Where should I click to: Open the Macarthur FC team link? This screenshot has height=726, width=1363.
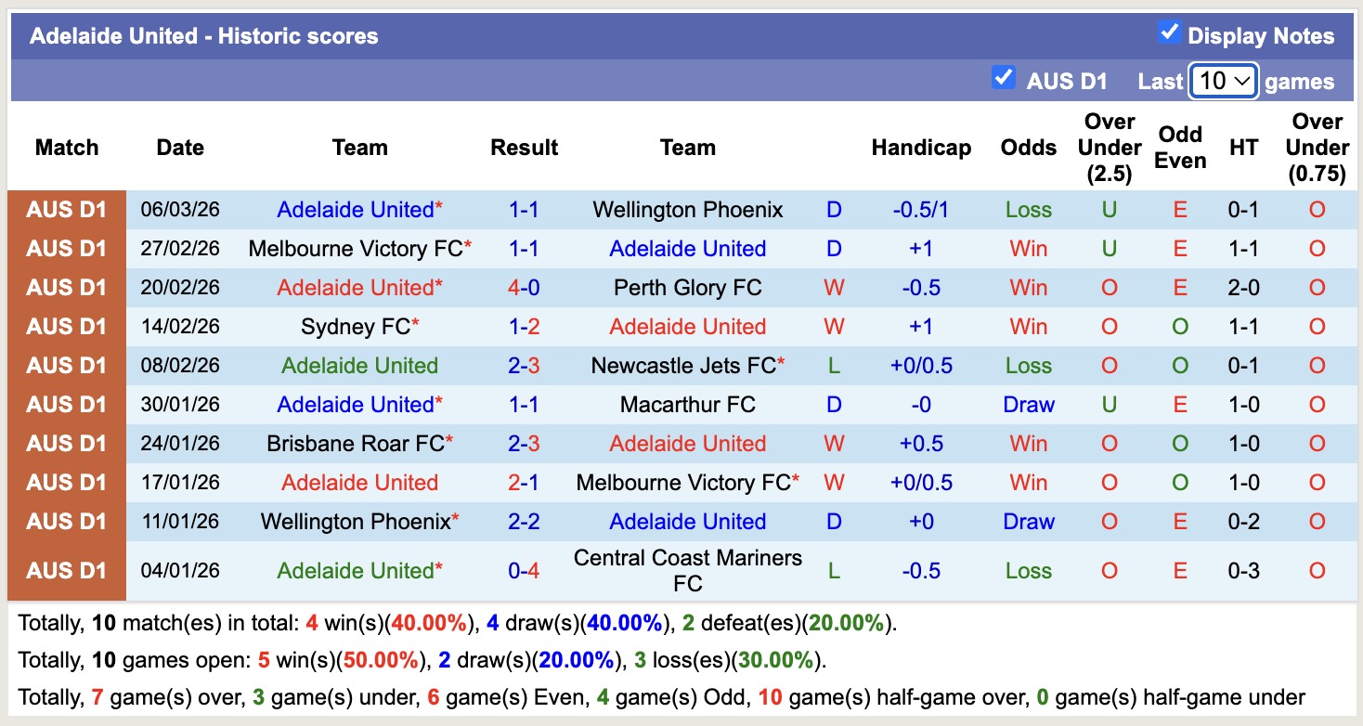[687, 404]
